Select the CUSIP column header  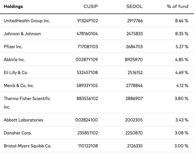point(91,6)
